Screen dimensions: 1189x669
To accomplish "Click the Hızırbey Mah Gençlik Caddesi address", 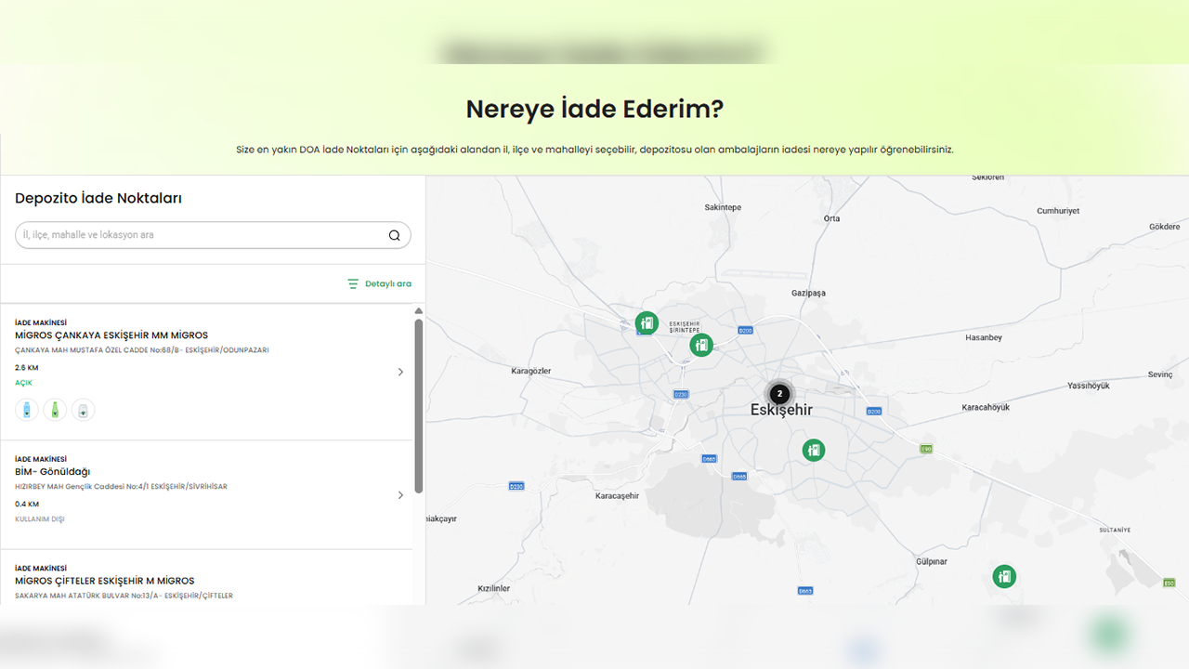I will tap(121, 487).
